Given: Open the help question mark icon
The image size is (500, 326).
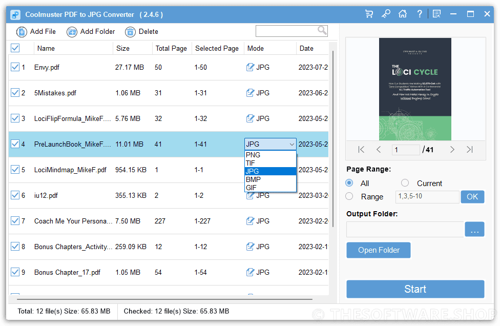Looking at the screenshot, I should coord(420,14).
